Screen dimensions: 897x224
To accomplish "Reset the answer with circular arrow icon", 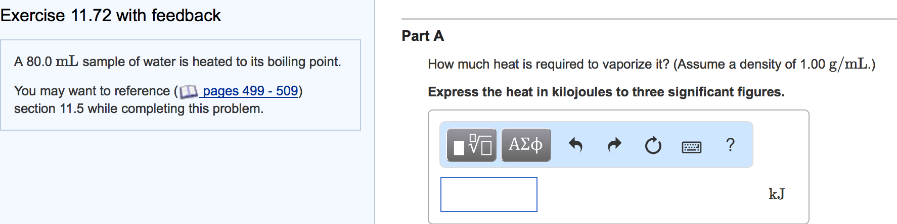I will tap(653, 145).
